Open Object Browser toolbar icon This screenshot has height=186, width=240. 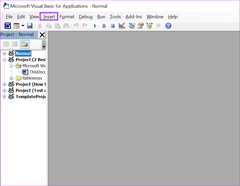coord(149,26)
